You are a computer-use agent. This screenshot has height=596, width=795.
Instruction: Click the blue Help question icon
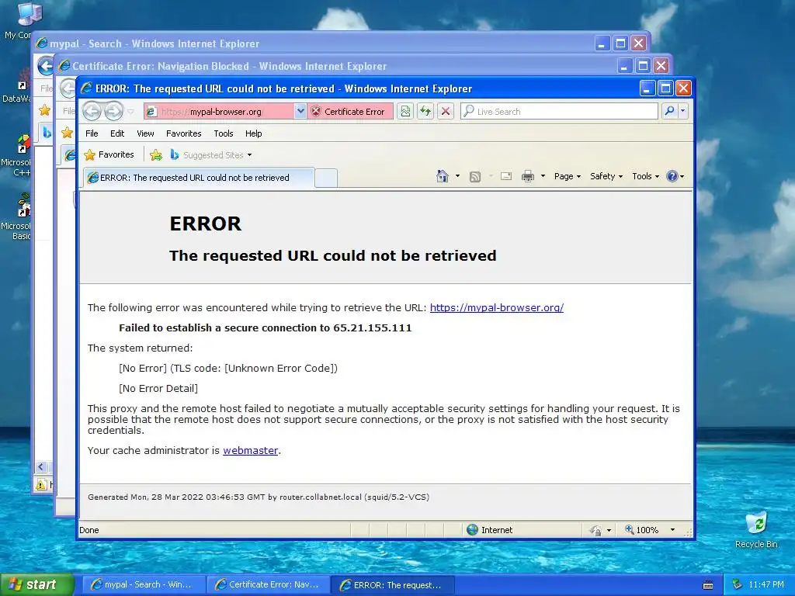[x=672, y=176]
